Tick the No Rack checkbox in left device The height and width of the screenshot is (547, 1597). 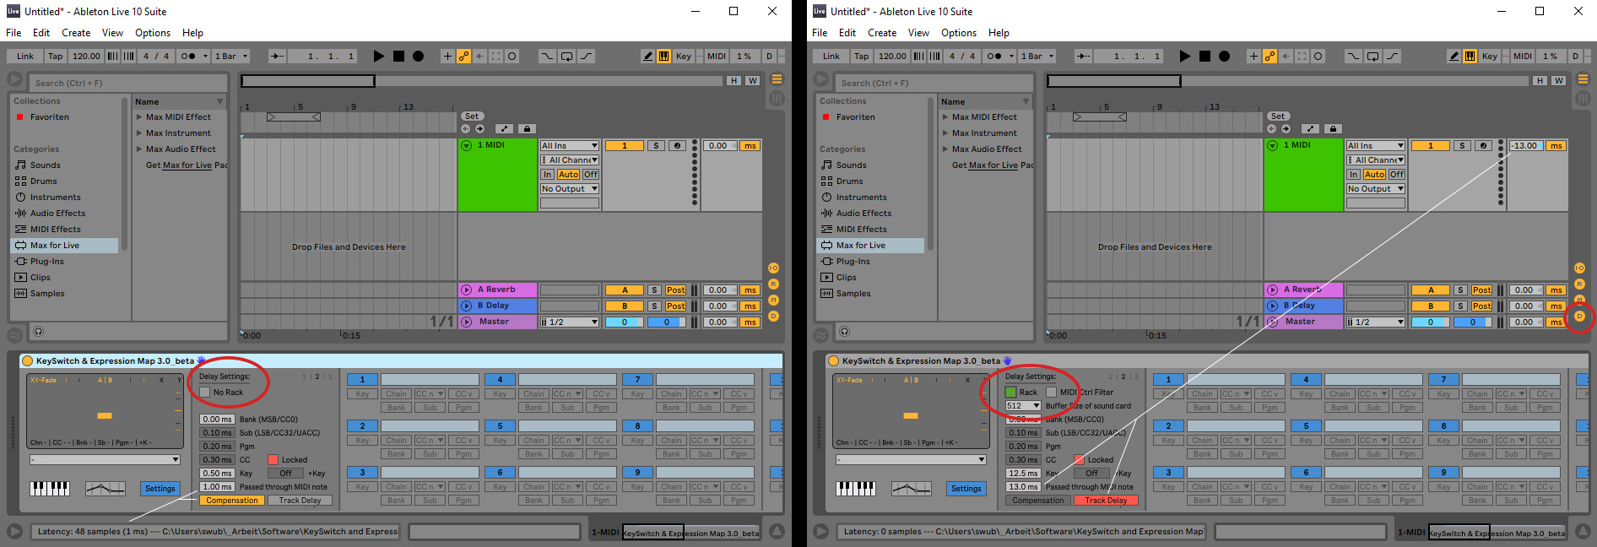click(x=205, y=393)
